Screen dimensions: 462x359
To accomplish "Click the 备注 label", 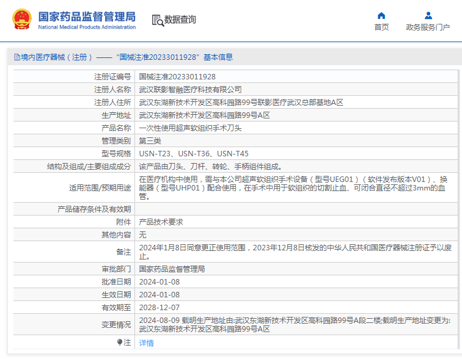I will tap(123, 252).
